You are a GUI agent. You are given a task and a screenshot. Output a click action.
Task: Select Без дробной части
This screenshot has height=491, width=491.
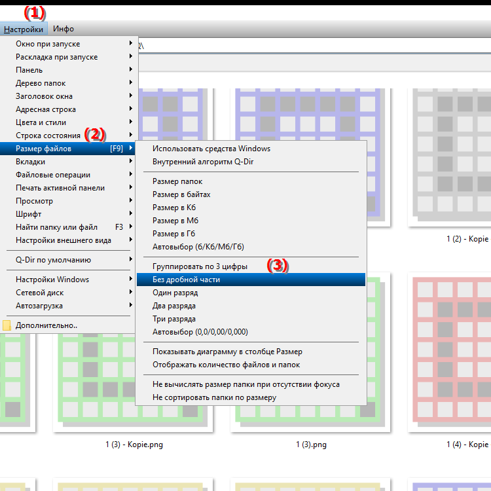251,280
